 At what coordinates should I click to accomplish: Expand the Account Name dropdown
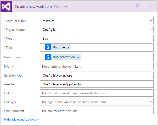151,21
